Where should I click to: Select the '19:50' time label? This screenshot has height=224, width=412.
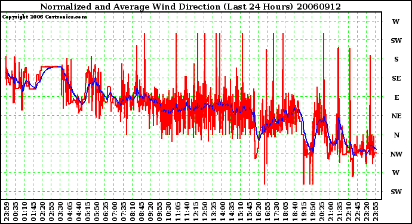tap(313, 211)
